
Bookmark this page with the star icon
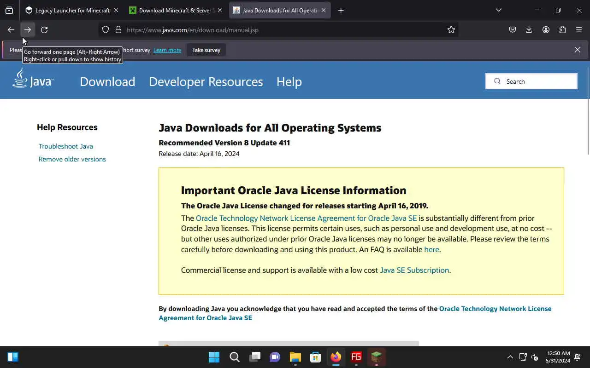451,30
